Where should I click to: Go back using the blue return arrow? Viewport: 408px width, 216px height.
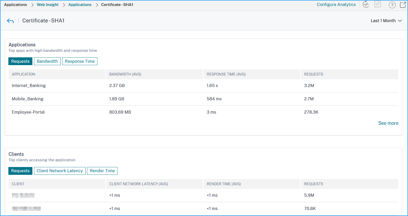[10, 21]
